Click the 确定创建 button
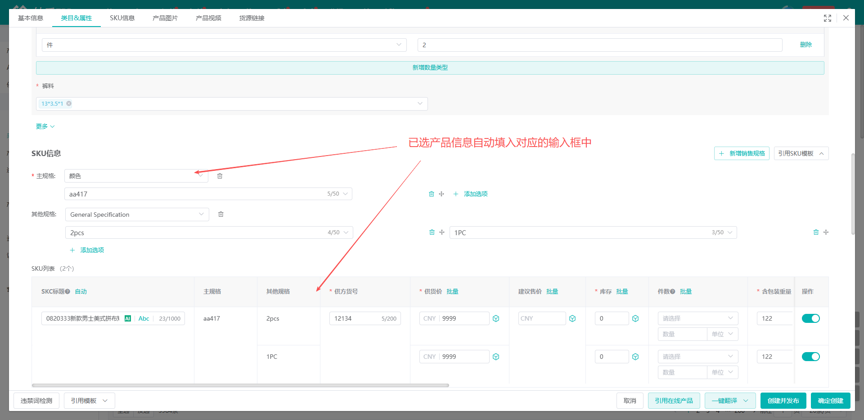The height and width of the screenshot is (420, 864). tap(831, 401)
